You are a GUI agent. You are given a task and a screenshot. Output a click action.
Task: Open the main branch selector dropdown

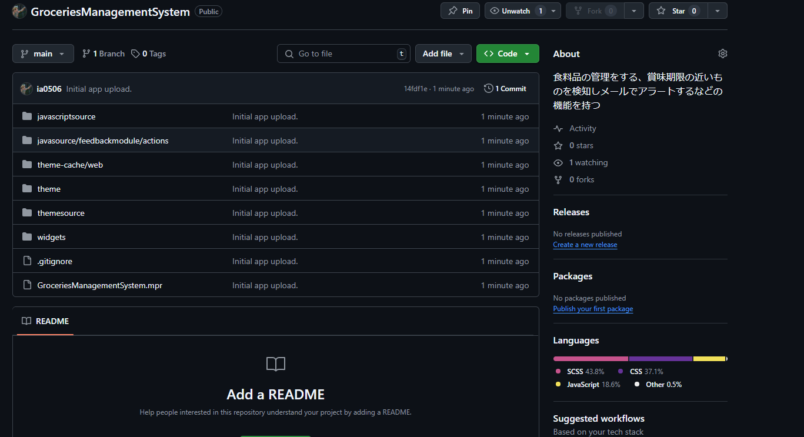point(43,53)
